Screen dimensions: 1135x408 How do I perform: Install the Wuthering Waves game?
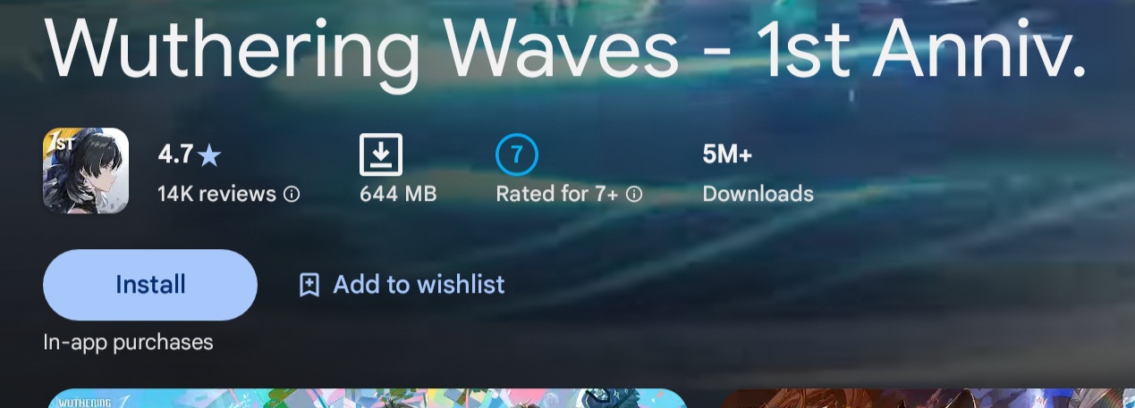pos(150,285)
